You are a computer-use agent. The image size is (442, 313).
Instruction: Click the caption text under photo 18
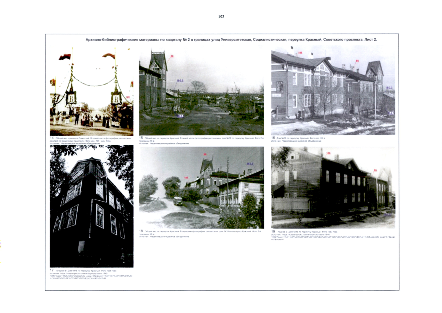[x=200, y=233]
